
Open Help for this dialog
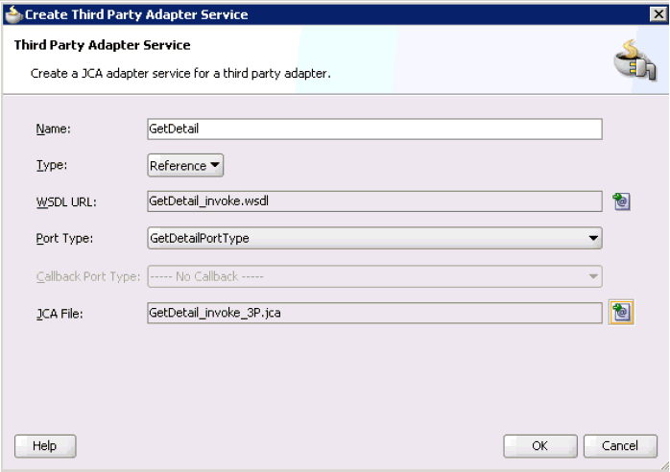45,446
